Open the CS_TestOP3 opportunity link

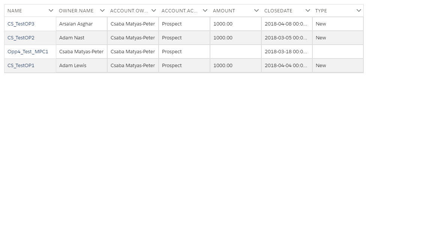tap(21, 24)
